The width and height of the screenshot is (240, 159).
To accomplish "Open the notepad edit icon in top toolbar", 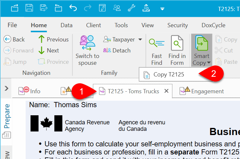I will pyautogui.click(x=102, y=8).
